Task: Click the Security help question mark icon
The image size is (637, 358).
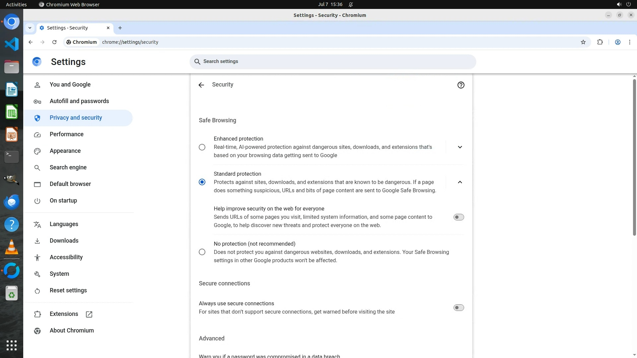Action: point(460,85)
